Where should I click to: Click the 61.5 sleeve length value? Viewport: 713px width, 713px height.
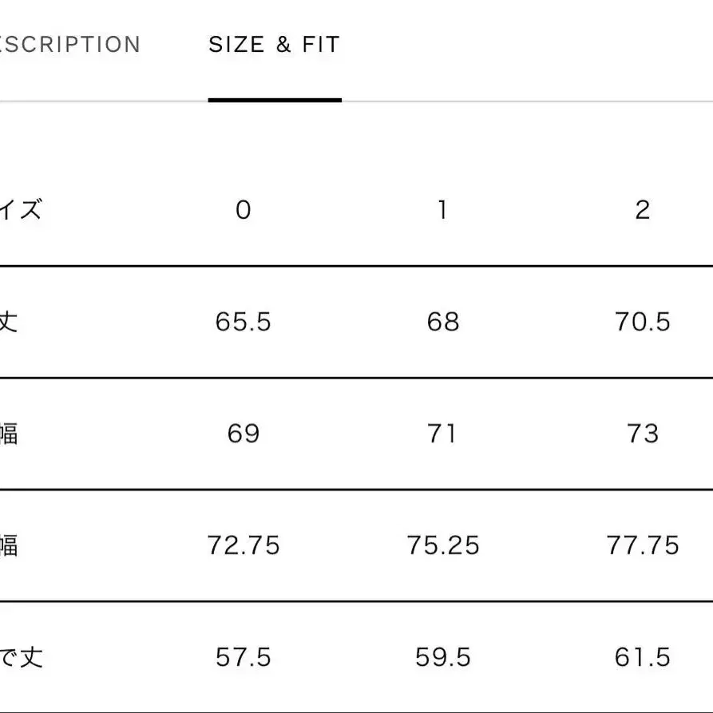(643, 658)
